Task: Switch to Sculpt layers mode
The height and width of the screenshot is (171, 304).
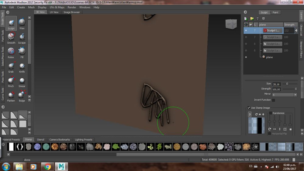Action: 264,12
